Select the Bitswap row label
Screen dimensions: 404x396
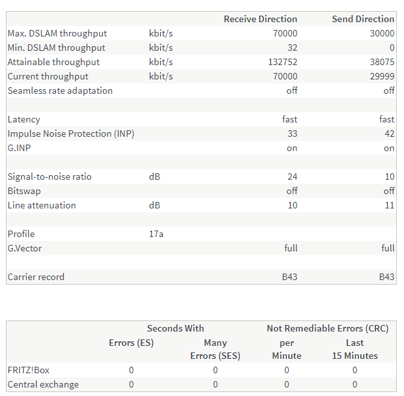click(x=23, y=191)
